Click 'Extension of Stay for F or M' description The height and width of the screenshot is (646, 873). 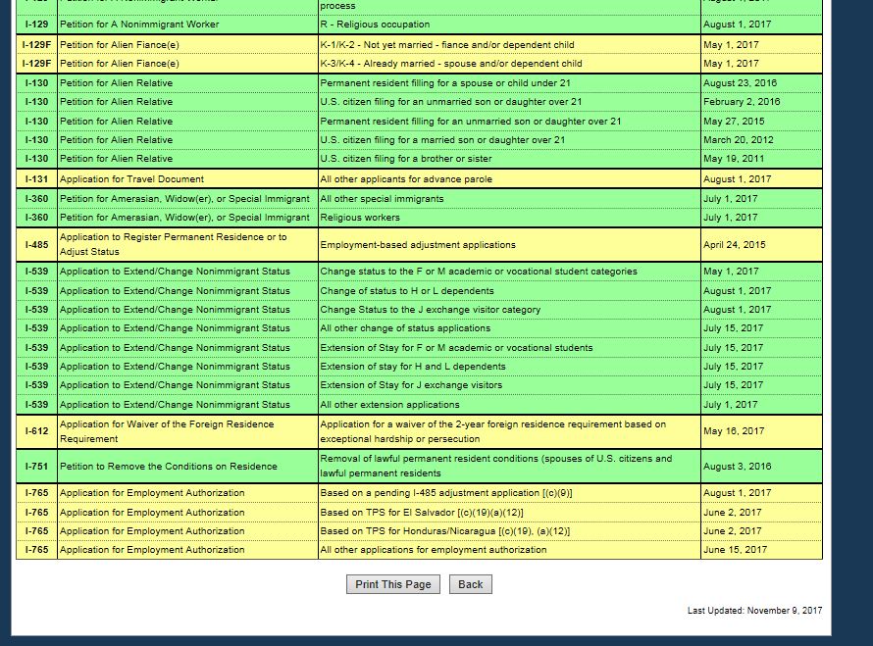coord(456,348)
